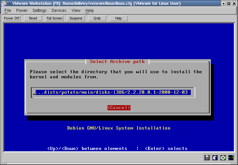Click the Grab toolbar button
The height and width of the screenshot is (165, 238).
pos(97,18)
